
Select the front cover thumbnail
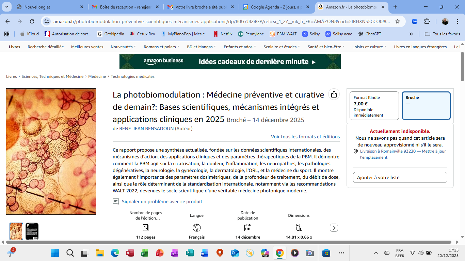(16, 231)
